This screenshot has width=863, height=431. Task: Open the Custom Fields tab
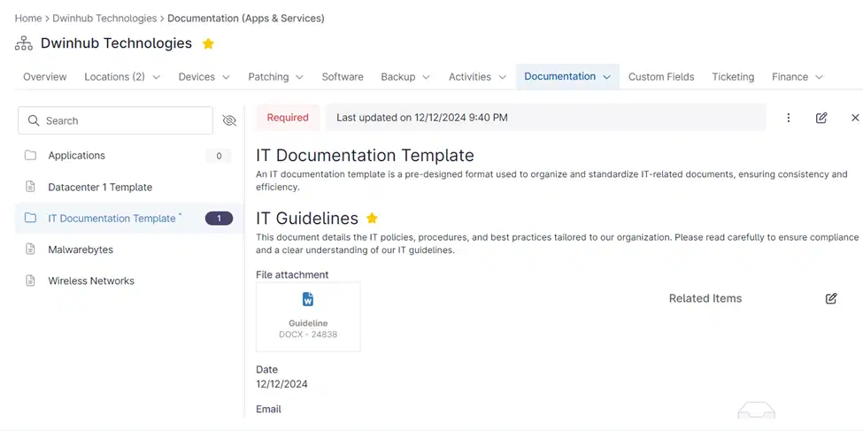pyautogui.click(x=661, y=77)
